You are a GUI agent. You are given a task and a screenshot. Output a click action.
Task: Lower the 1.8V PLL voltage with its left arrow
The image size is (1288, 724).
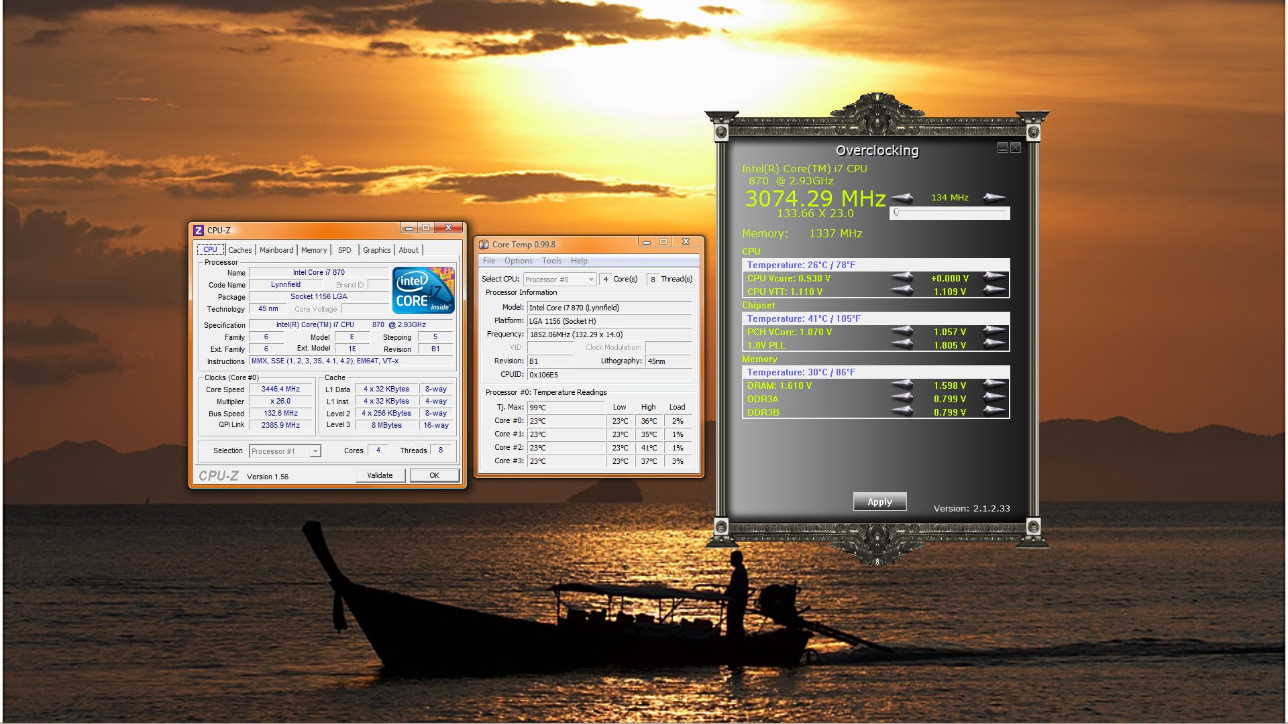pos(902,344)
